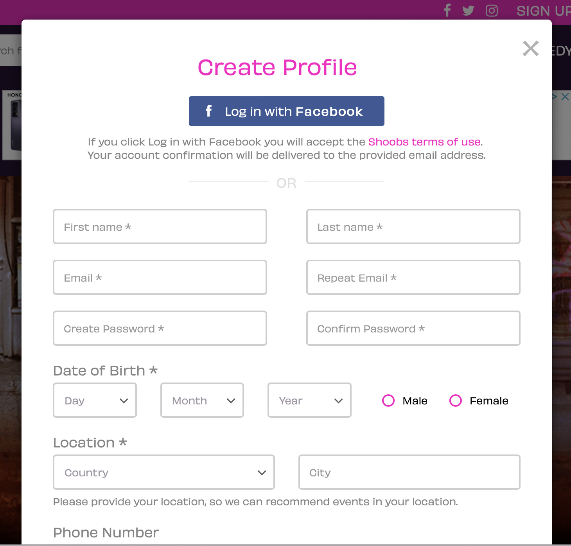Viewport: 571px width, 546px height.
Task: Open the Facebook icon in header
Action: tap(447, 10)
